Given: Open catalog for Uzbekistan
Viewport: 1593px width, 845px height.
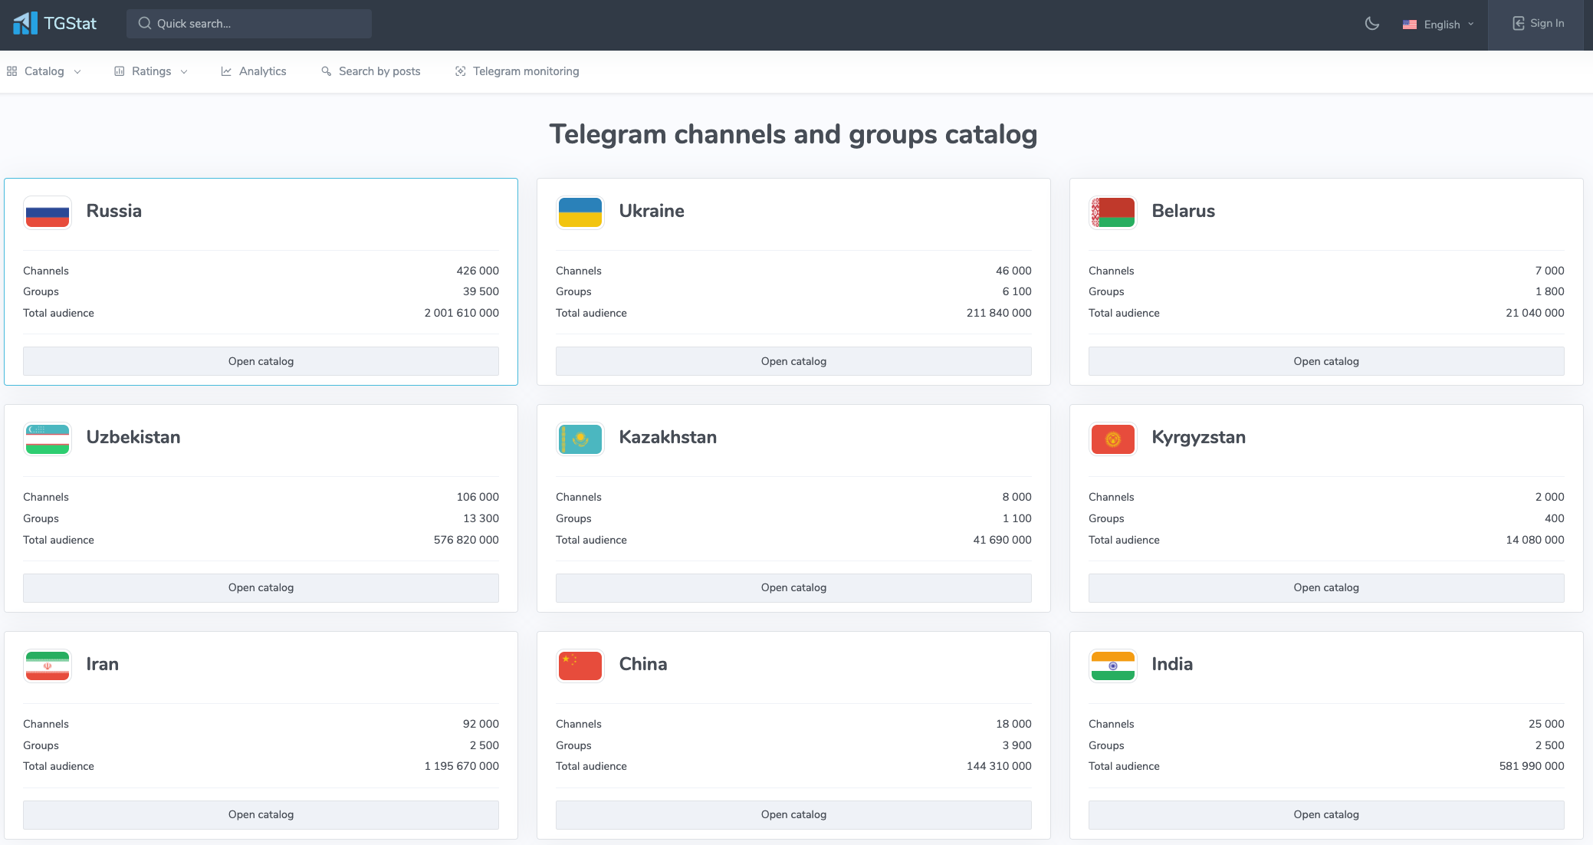Looking at the screenshot, I should [x=261, y=587].
